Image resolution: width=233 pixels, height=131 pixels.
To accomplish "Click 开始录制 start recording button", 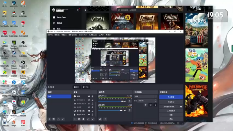I will pyautogui.click(x=171, y=102).
